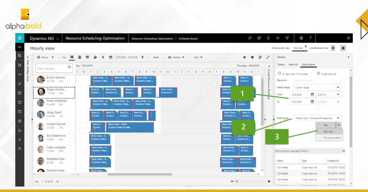Refresh the schedule board
The image size is (368, 192).
pos(260,57)
